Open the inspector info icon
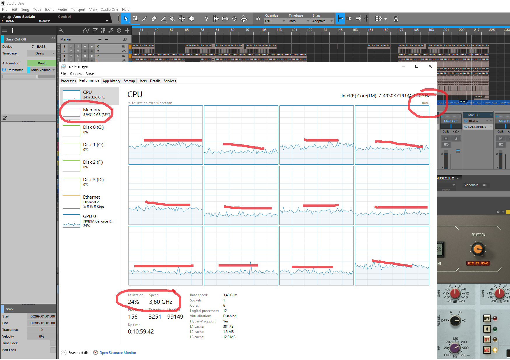The height and width of the screenshot is (360, 510). point(13,30)
